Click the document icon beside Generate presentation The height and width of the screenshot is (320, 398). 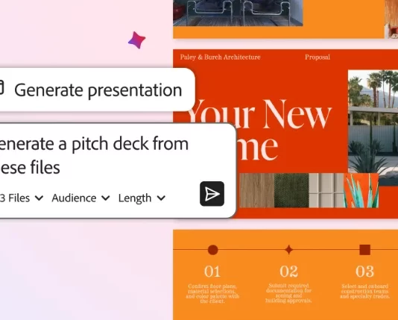[x=1, y=87]
